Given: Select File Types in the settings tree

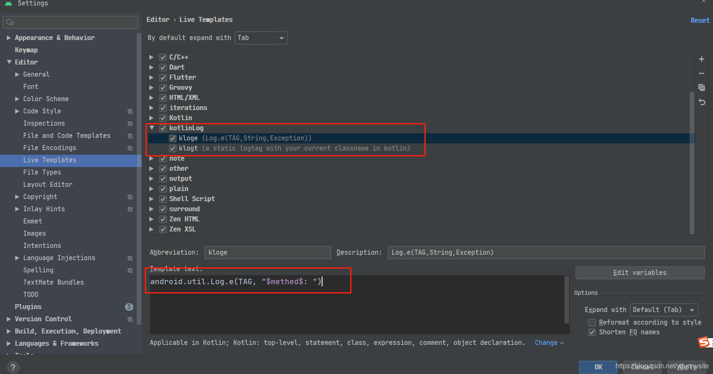Looking at the screenshot, I should point(42,172).
